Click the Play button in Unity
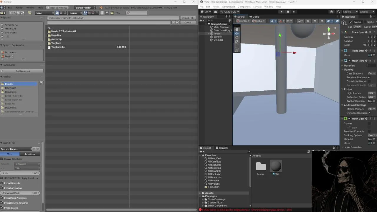 click(281, 12)
